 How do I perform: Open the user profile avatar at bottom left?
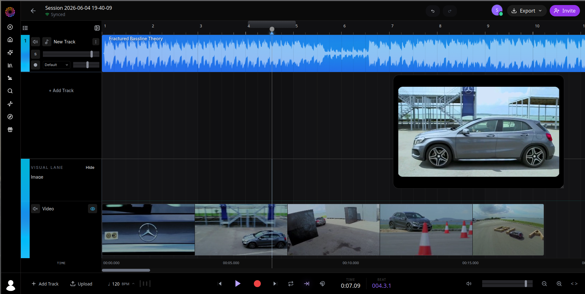(x=11, y=285)
